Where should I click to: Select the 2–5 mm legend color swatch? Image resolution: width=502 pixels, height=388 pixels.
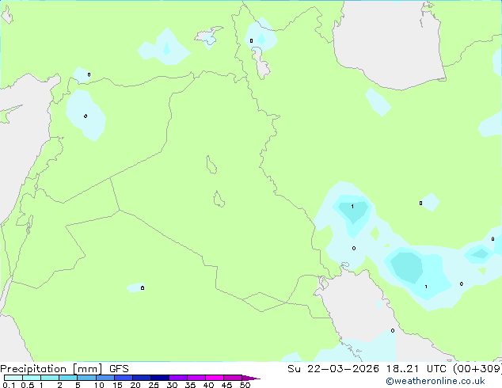[68, 378]
